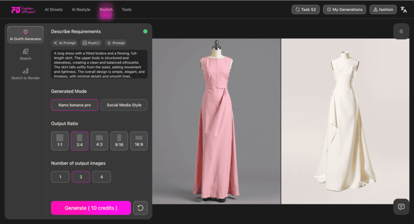The image size is (414, 224).
Task: Set number of output images to 2
Action: pos(81,177)
